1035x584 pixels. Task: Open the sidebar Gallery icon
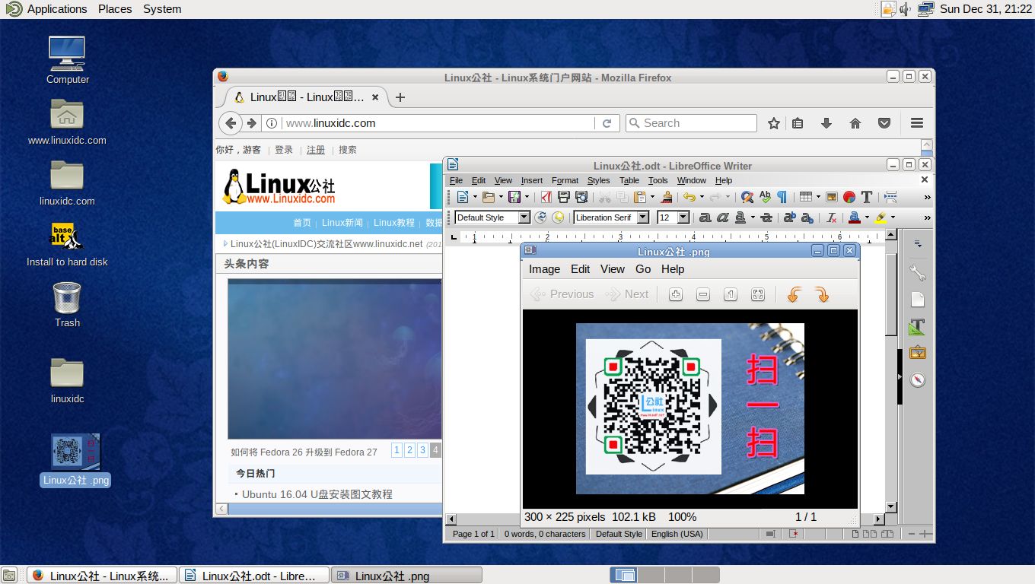click(917, 353)
